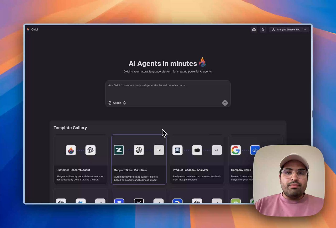
Task: Click Zendesk icon in Support Ticket Prioritizer
Action: 119,150
